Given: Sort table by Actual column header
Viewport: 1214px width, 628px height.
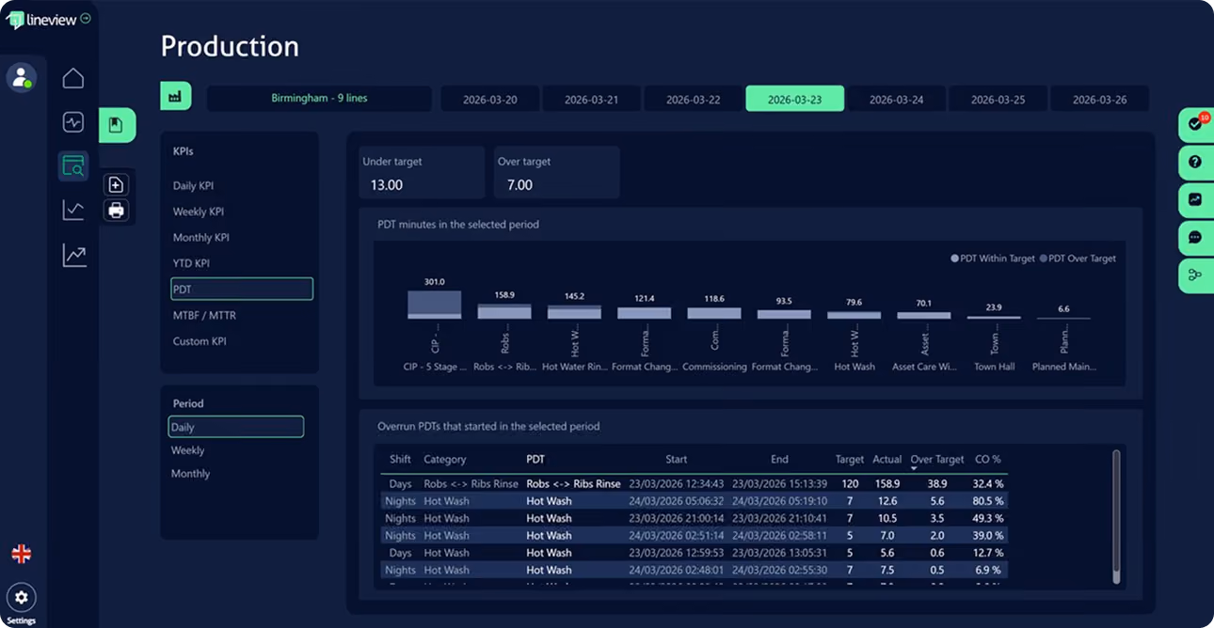Looking at the screenshot, I should [887, 460].
